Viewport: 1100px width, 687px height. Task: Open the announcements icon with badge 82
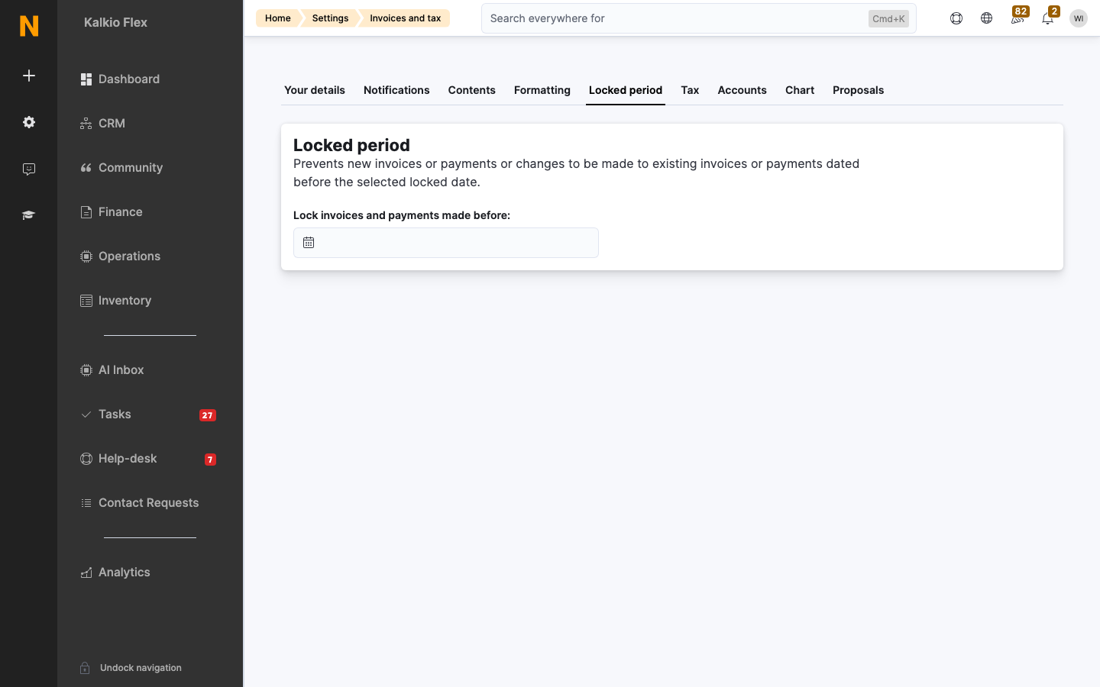[1017, 18]
